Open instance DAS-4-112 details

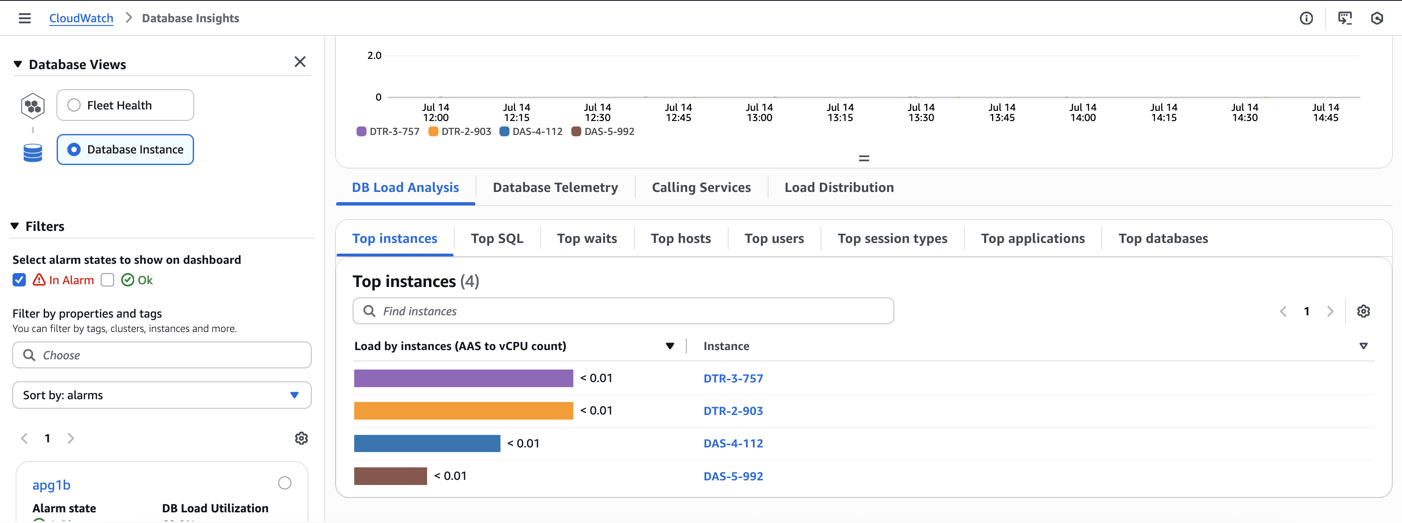tap(733, 443)
